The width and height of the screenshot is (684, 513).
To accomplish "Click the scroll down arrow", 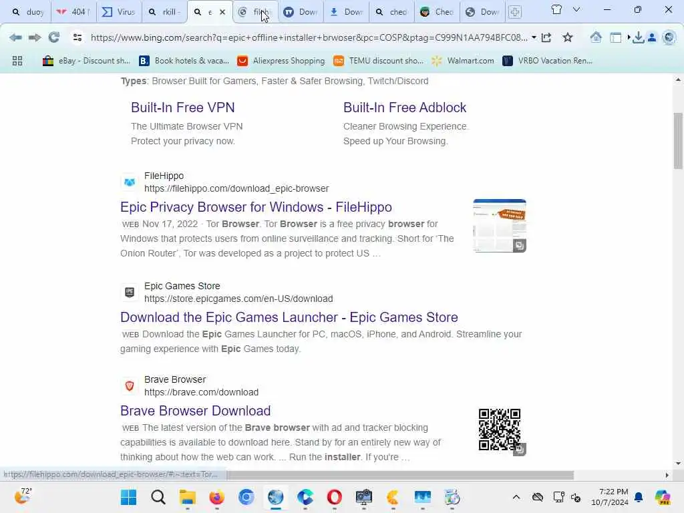I will pos(678,464).
